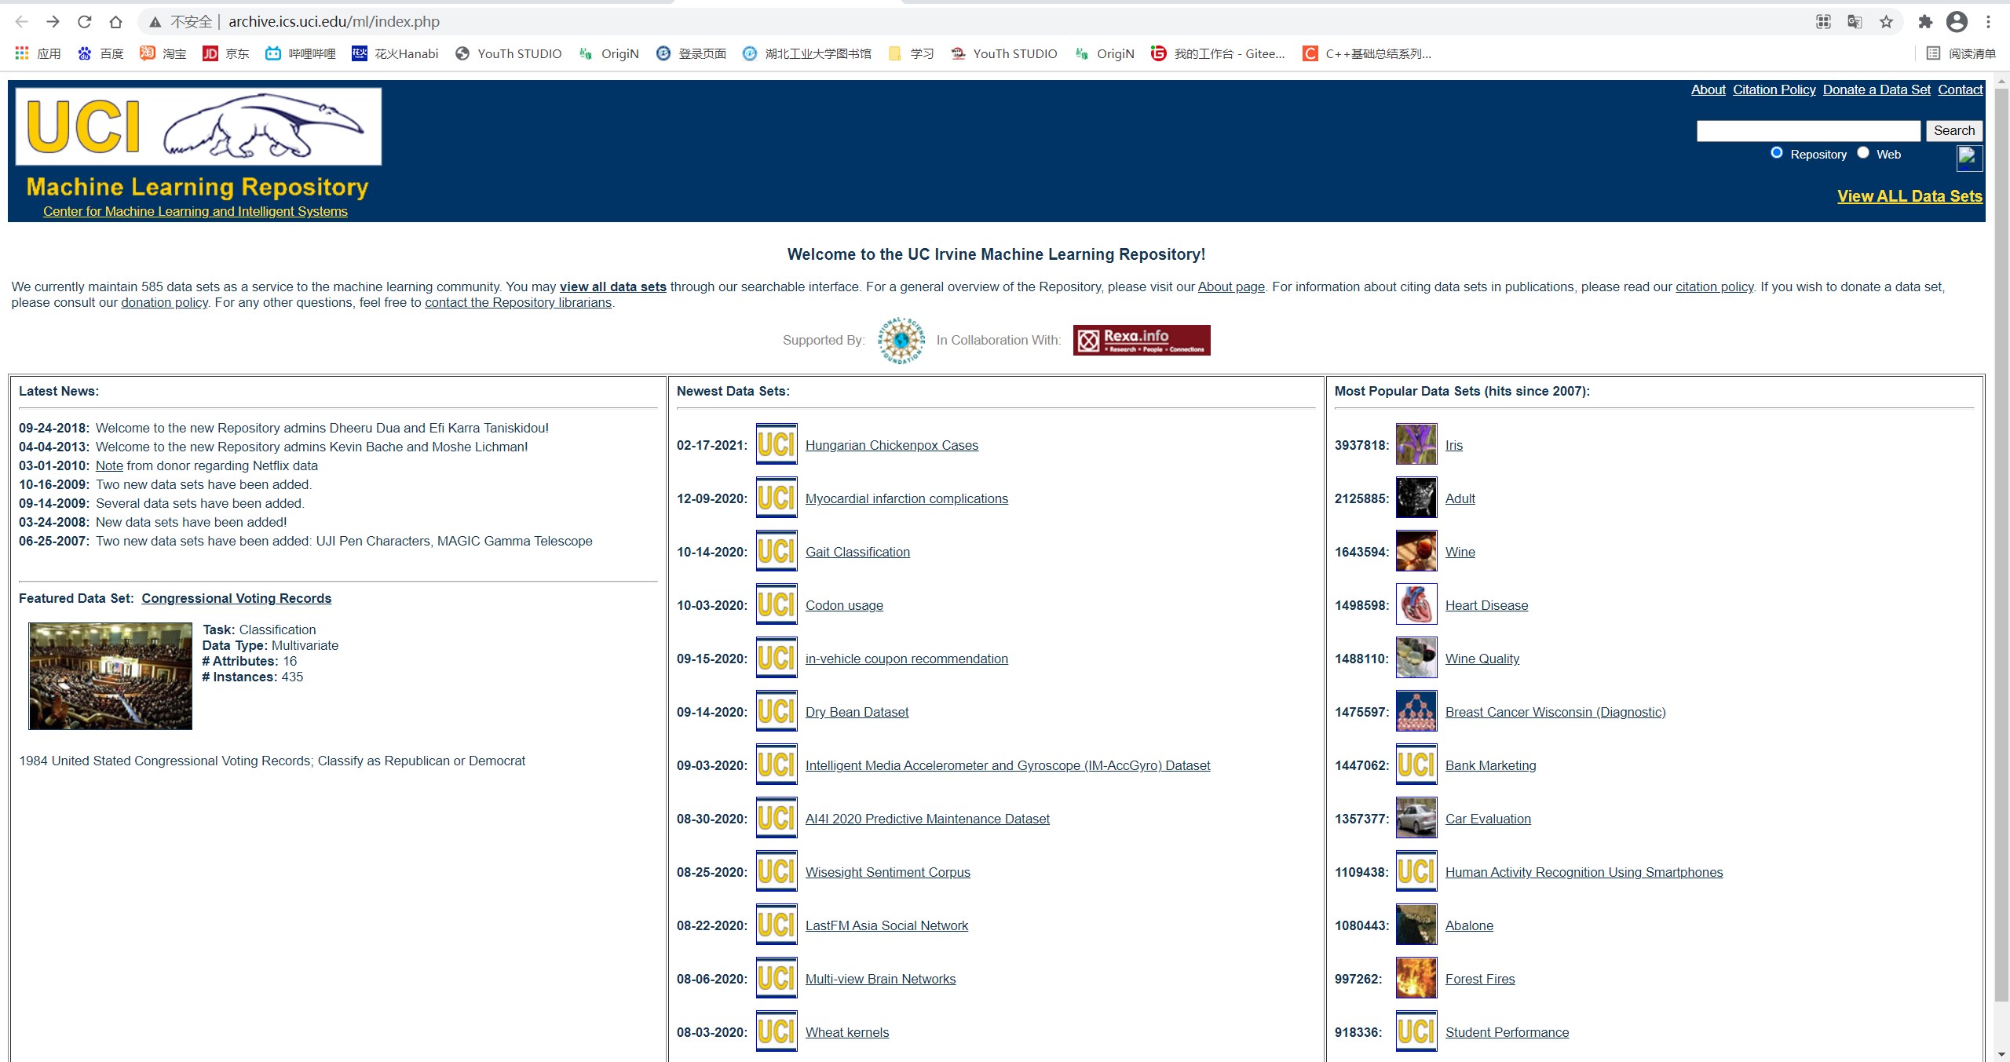This screenshot has height=1062, width=2010.
Task: Open the browser extensions puzzle icon
Action: coord(1924,21)
